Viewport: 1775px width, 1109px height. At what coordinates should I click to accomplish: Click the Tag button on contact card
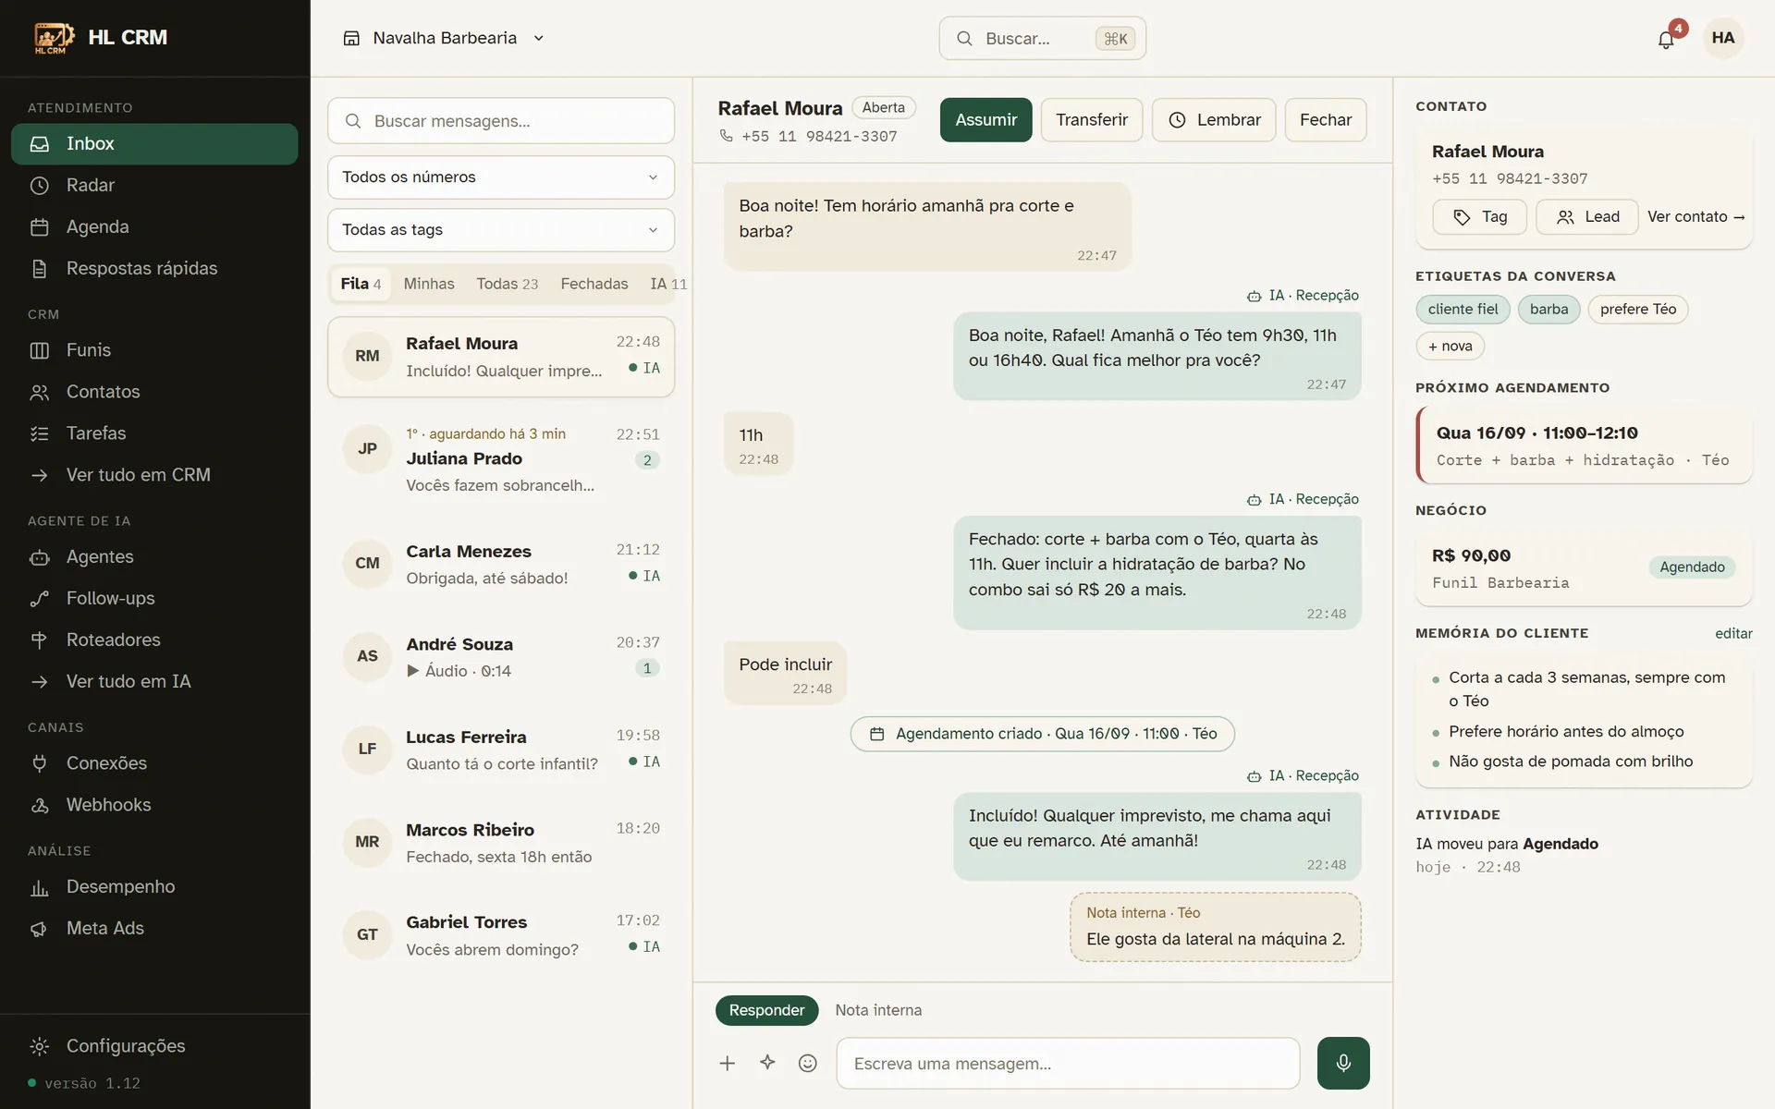[1479, 217]
